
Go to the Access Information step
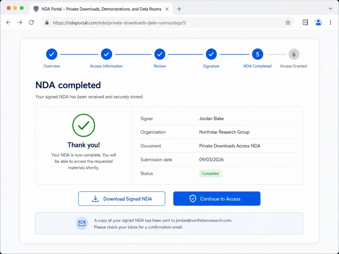pos(106,54)
